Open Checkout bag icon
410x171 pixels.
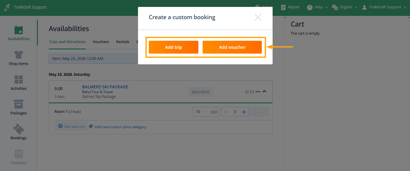tap(19, 154)
